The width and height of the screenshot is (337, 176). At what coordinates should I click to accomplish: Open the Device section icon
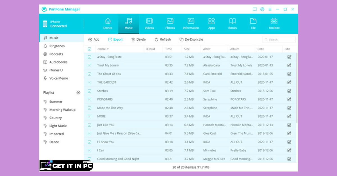pyautogui.click(x=108, y=21)
